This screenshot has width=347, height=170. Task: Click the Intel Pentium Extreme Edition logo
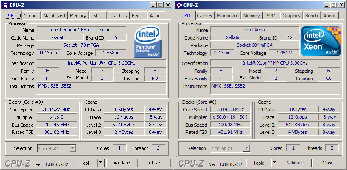[148, 42]
